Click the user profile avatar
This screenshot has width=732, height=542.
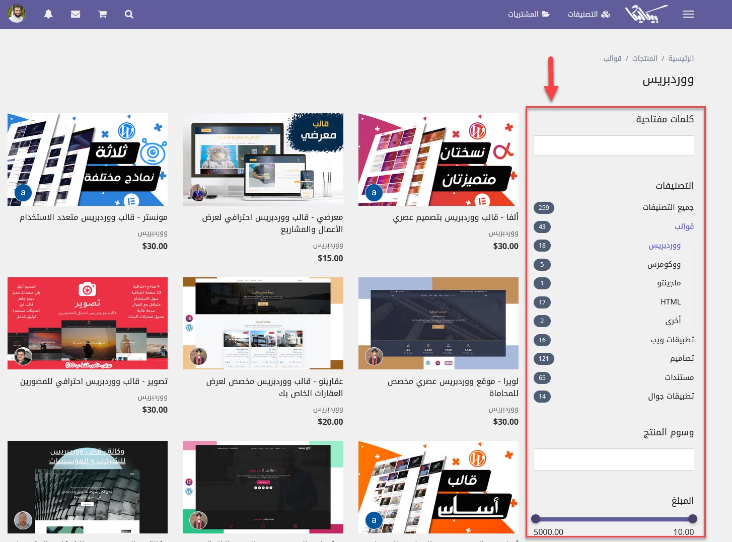17,14
